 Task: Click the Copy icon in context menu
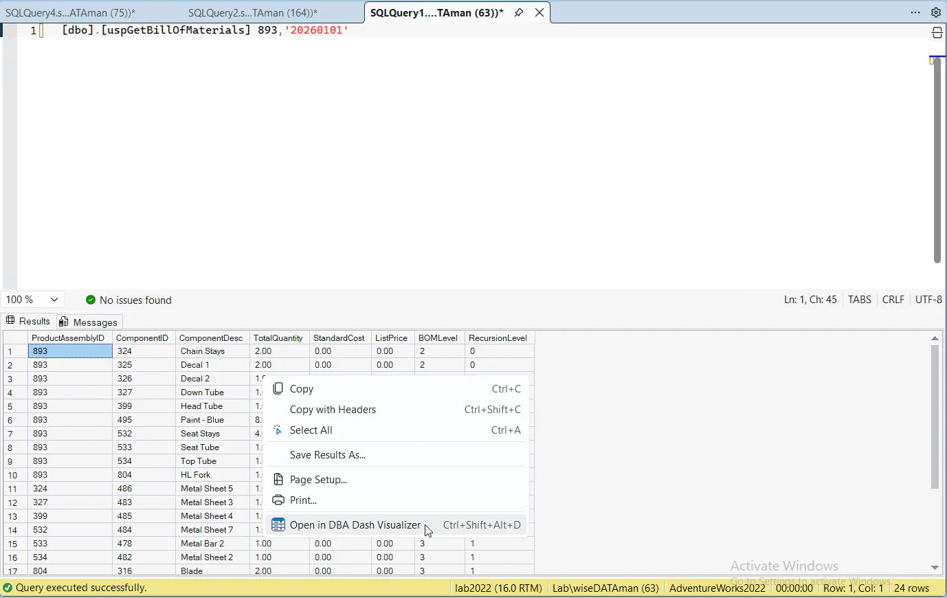click(x=278, y=388)
